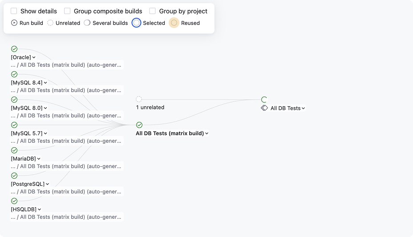Image resolution: width=413 pixels, height=237 pixels.
Task: Click the Oracle build success status icon
Action: (x=14, y=49)
